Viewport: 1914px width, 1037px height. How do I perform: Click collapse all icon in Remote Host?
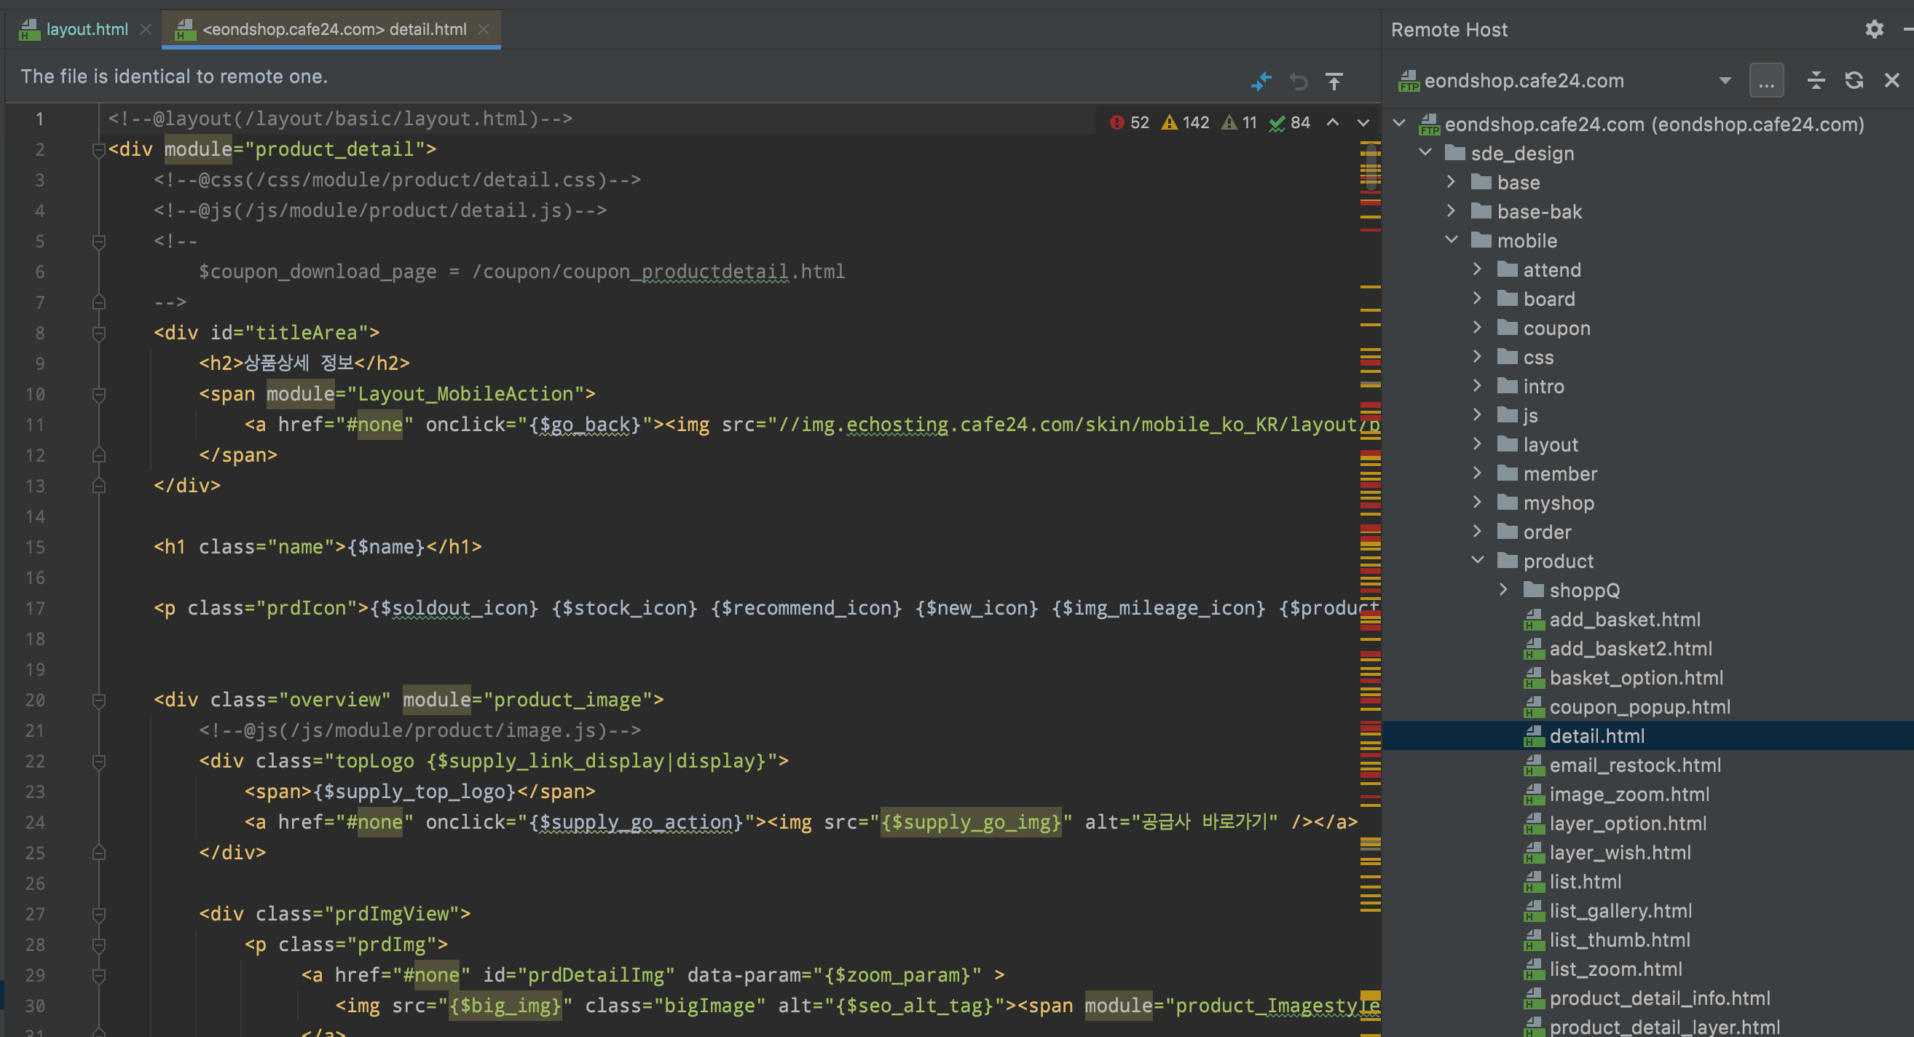(1816, 80)
